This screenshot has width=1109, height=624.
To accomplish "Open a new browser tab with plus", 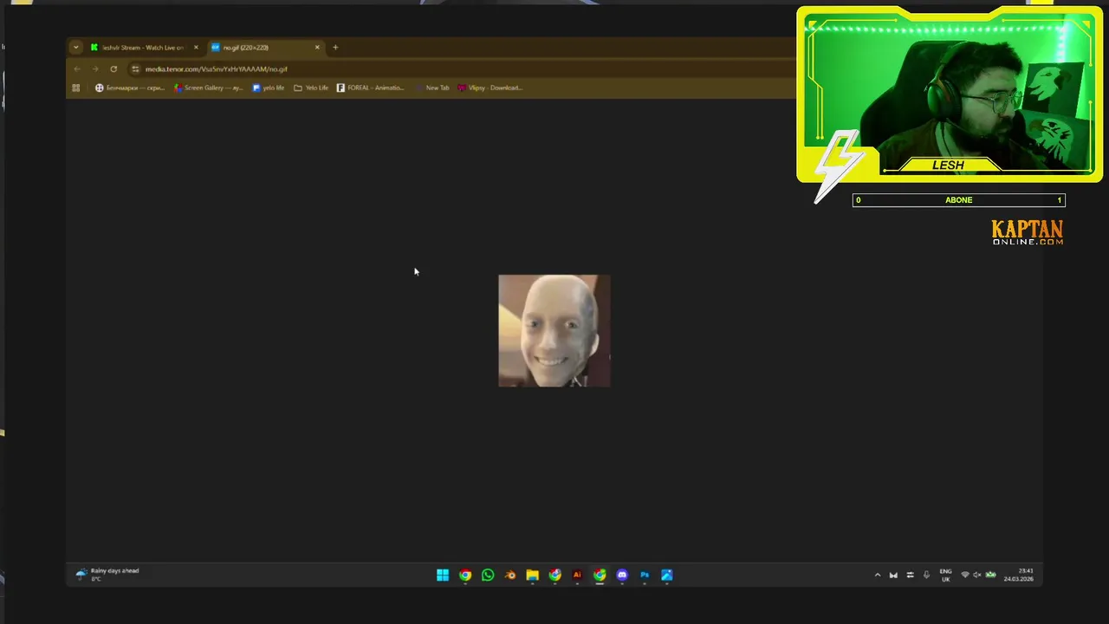I will tap(335, 48).
